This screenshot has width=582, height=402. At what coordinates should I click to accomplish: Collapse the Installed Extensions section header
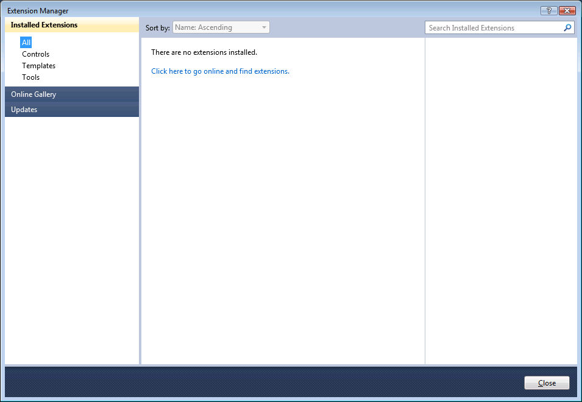pyautogui.click(x=72, y=25)
